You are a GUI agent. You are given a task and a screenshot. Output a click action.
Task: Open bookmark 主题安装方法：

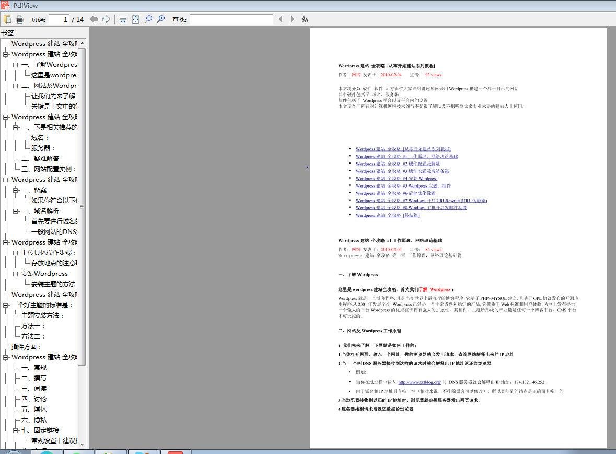click(42, 316)
